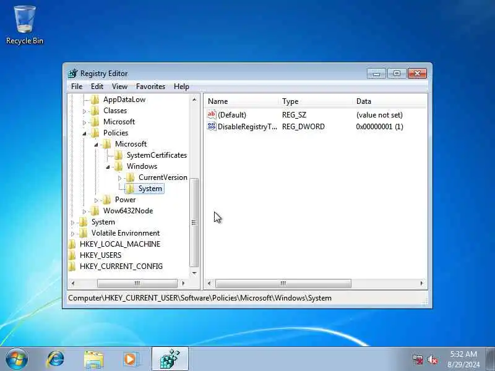Select the Windows key

click(142, 166)
